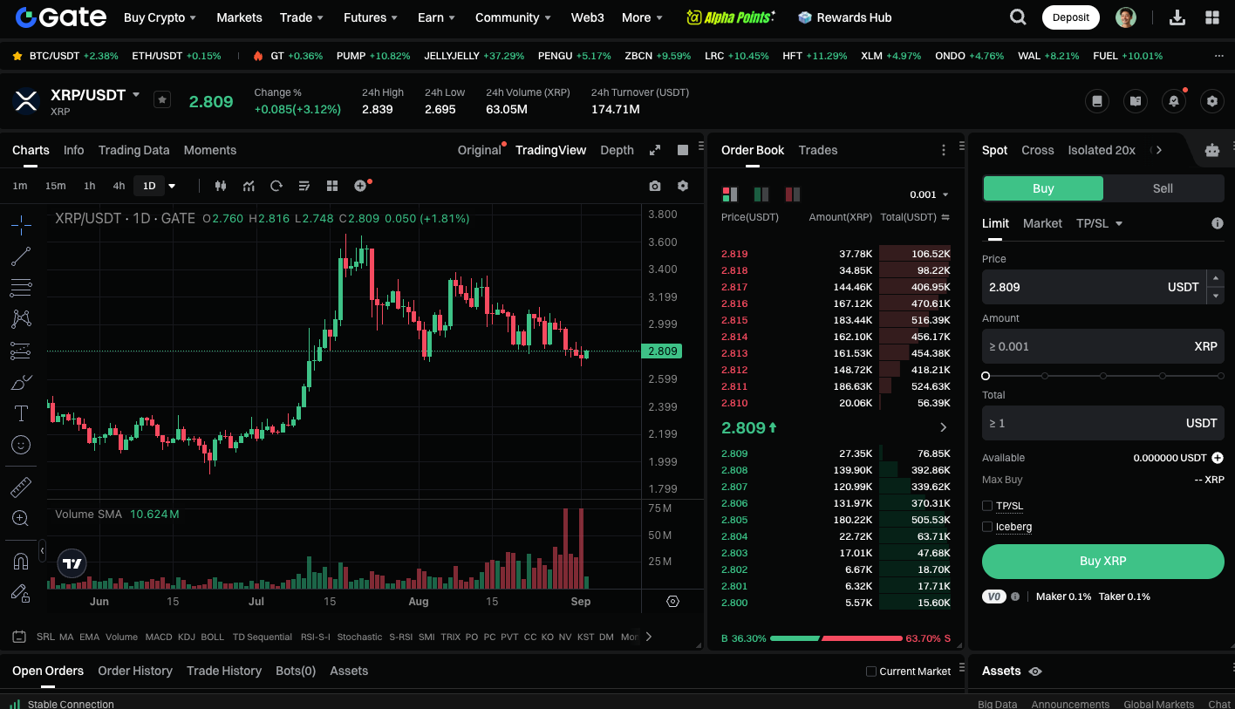Change candlestick chart type icon
This screenshot has width=1235, height=709.
point(221,186)
